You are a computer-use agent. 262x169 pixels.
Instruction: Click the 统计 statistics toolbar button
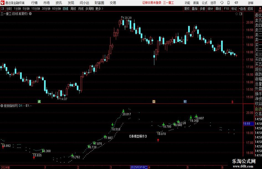(210, 9)
